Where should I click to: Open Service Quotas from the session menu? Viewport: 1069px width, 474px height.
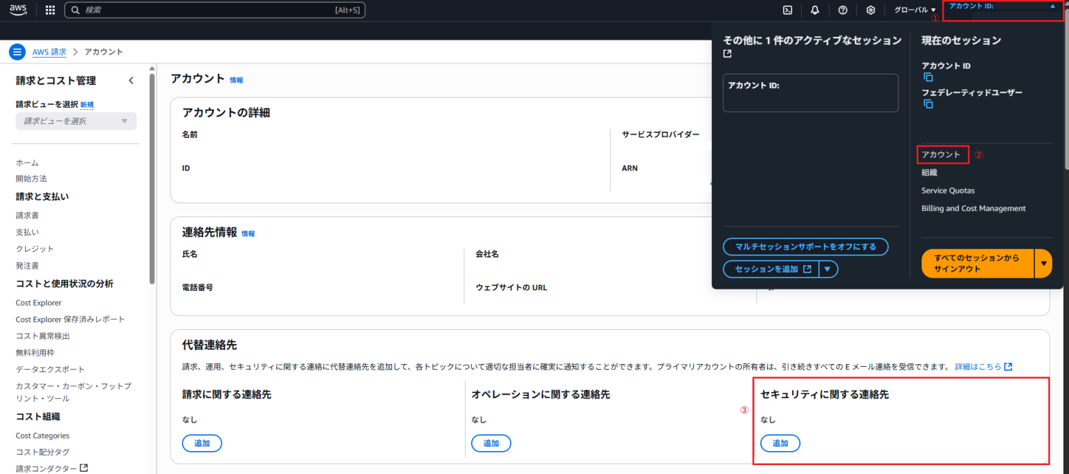tap(947, 190)
